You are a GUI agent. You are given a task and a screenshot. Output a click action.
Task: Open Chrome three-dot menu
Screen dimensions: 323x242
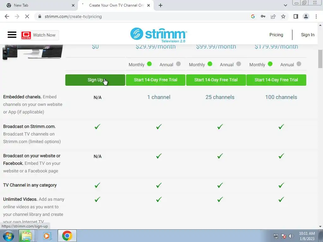(x=316, y=16)
